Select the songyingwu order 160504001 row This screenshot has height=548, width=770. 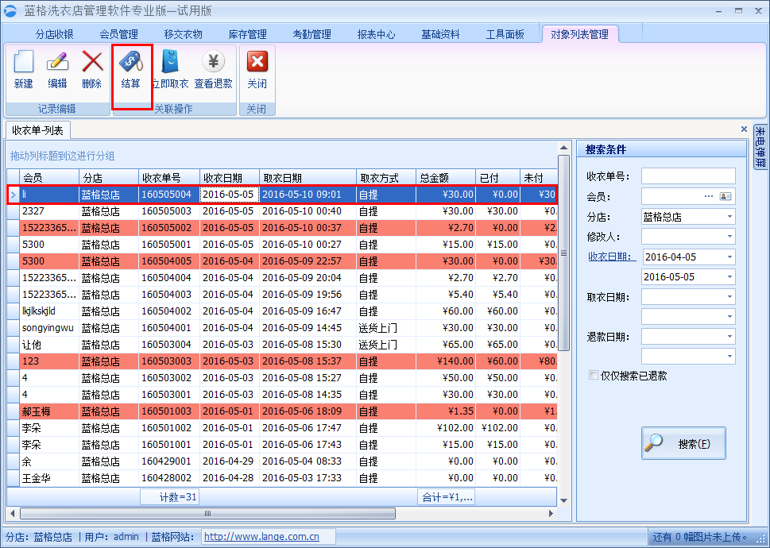pos(282,328)
